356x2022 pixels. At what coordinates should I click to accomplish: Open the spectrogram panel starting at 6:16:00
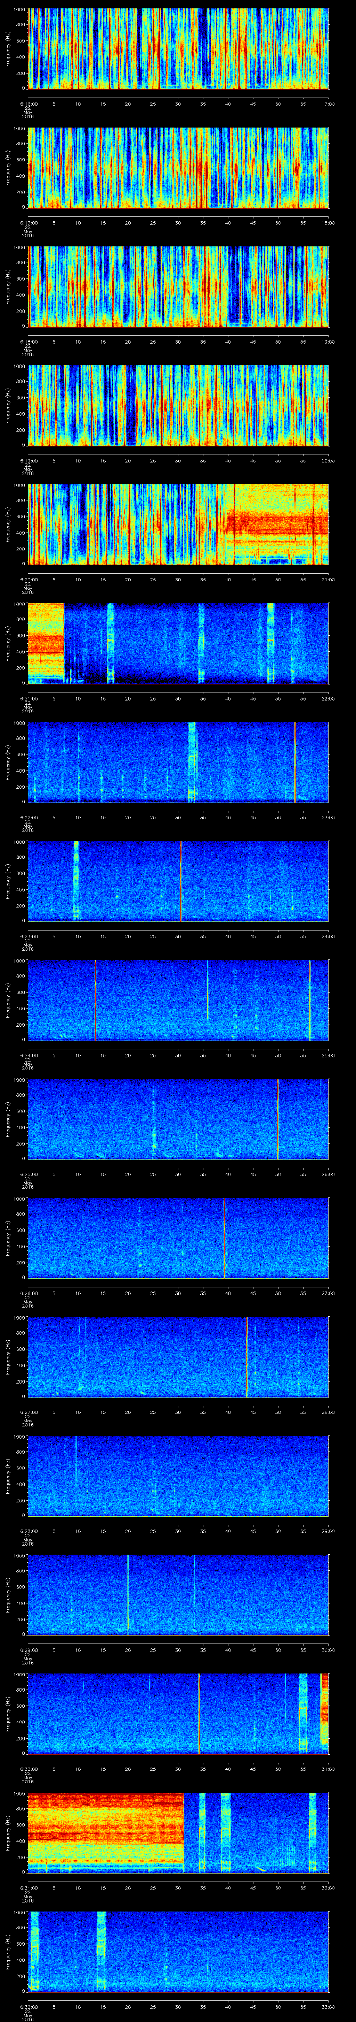pos(178,49)
